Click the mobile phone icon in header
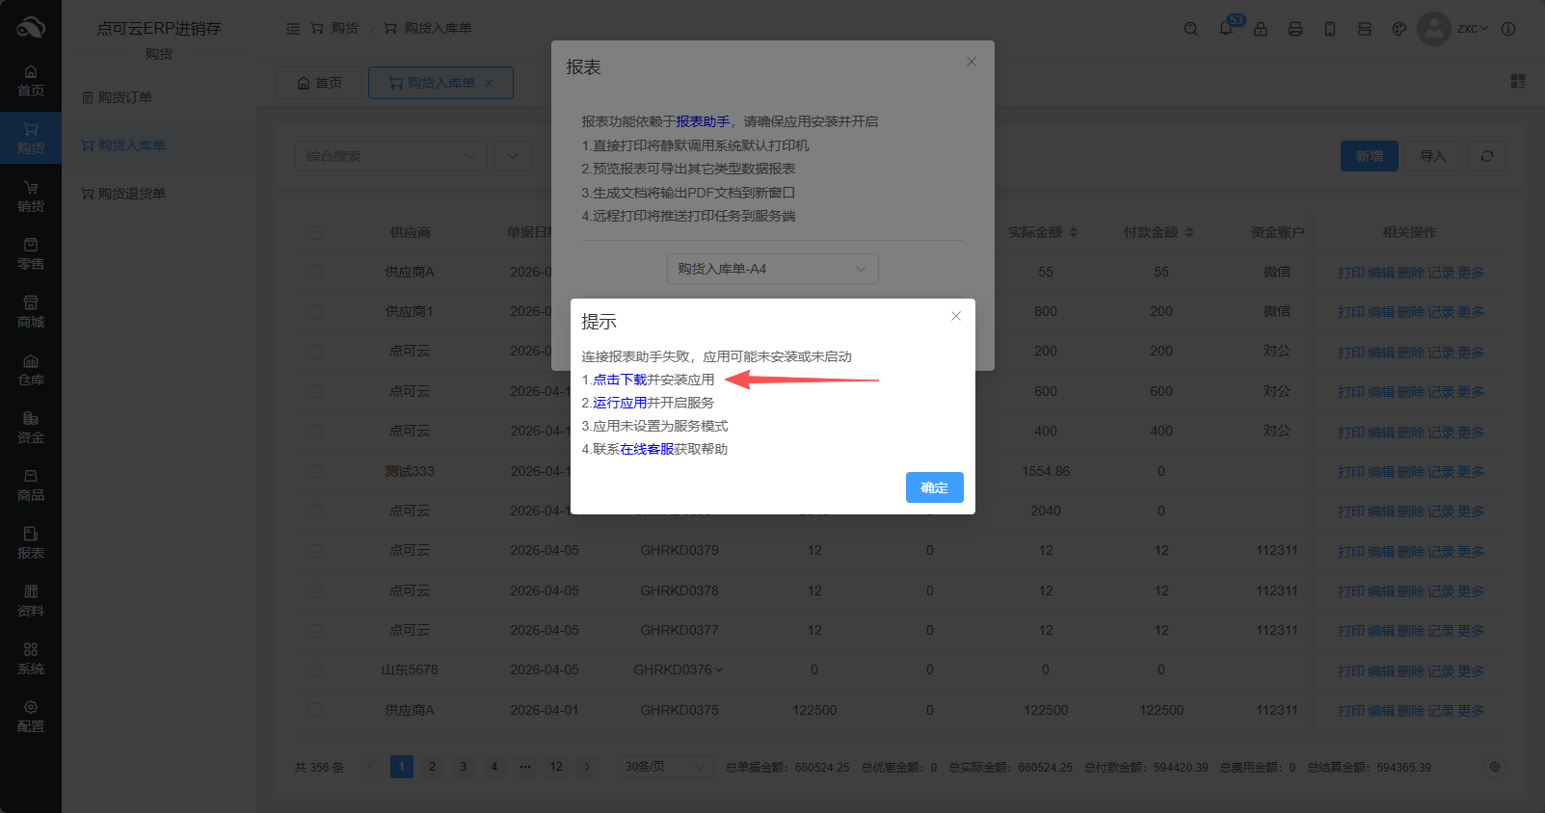 pos(1329,29)
